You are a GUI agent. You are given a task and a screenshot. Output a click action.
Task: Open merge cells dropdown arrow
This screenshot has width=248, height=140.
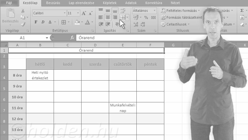click(x=127, y=17)
